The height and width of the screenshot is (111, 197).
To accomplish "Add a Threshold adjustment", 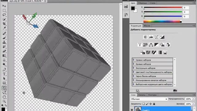I will (x=154, y=52).
